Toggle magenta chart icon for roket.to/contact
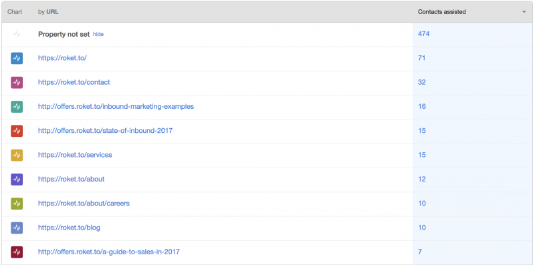Viewport: 535px width, 265px height. (x=17, y=82)
